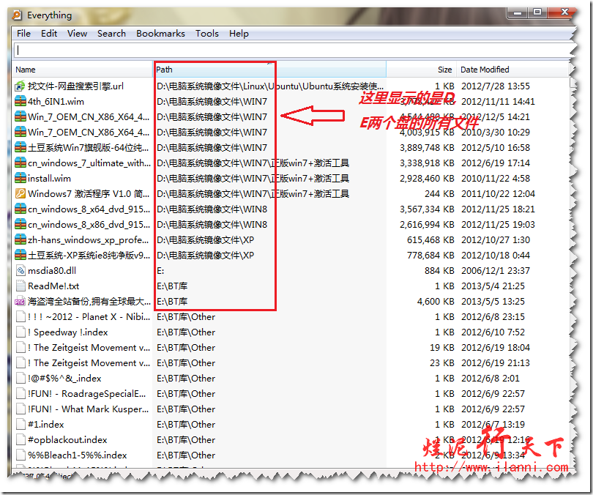The height and width of the screenshot is (495, 593).
Task: Click the zh-hans_windows_xp_profe archive icon
Action: [20, 240]
